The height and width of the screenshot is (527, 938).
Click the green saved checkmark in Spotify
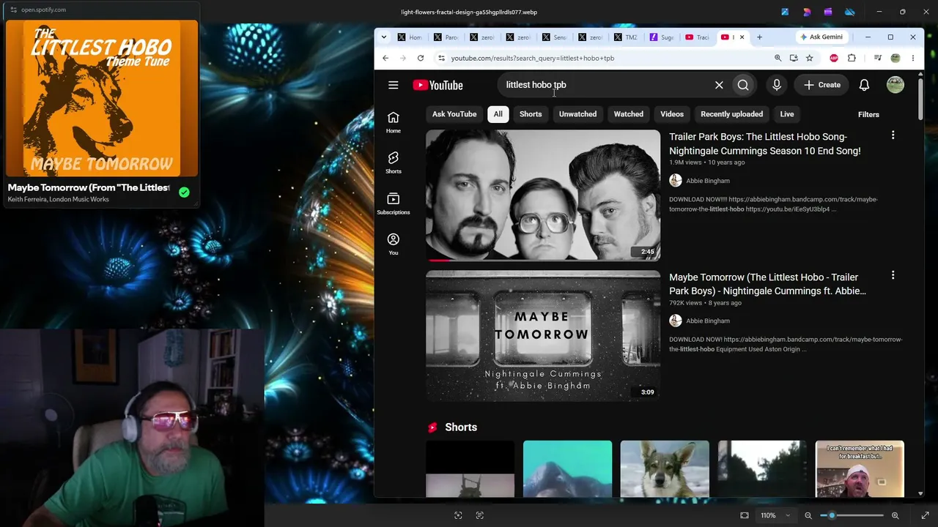pos(184,193)
